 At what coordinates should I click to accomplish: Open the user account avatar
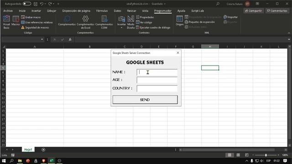tap(247, 4)
